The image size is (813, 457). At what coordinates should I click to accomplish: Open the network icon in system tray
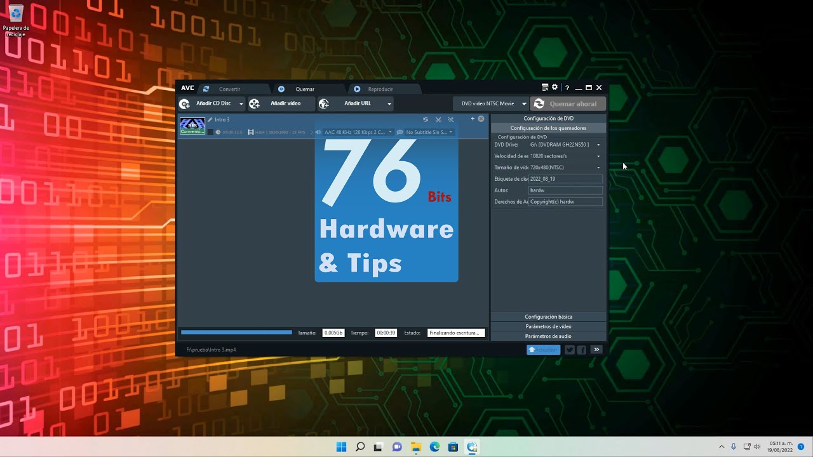[x=747, y=447]
